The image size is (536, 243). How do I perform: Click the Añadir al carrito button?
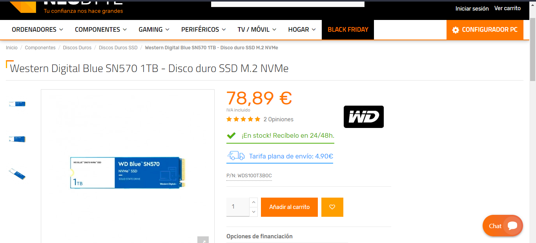click(x=289, y=207)
